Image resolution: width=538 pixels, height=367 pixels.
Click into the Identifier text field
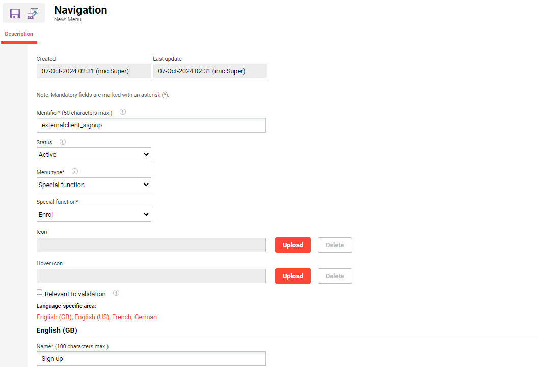151,125
